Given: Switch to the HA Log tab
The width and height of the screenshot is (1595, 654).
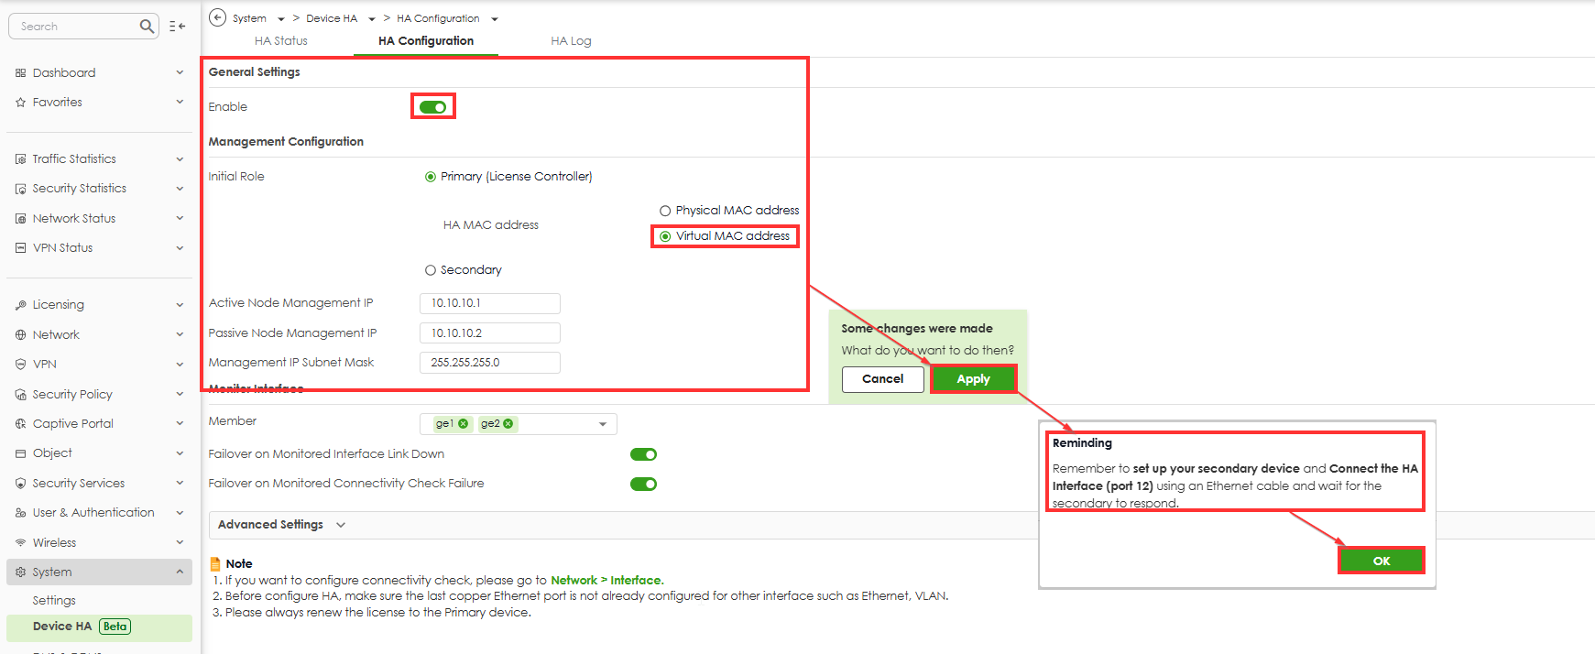Looking at the screenshot, I should coord(571,41).
